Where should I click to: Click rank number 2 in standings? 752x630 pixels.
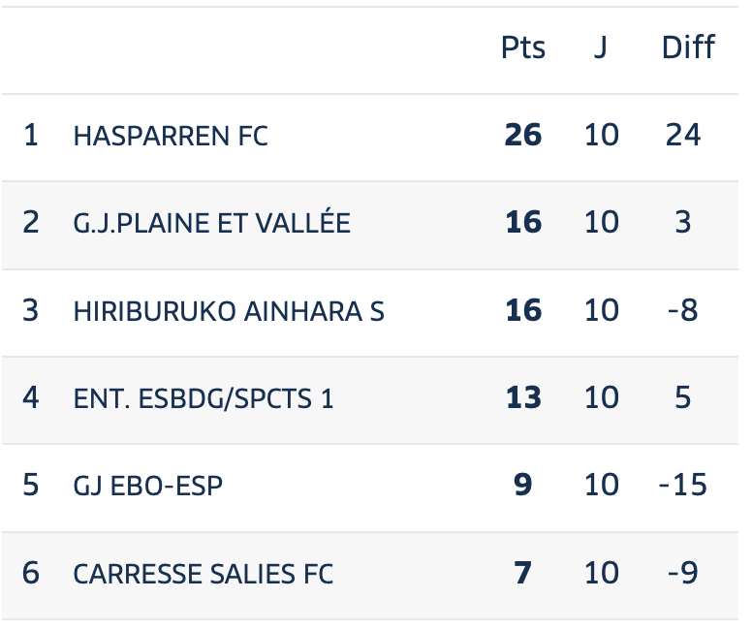[x=31, y=223]
